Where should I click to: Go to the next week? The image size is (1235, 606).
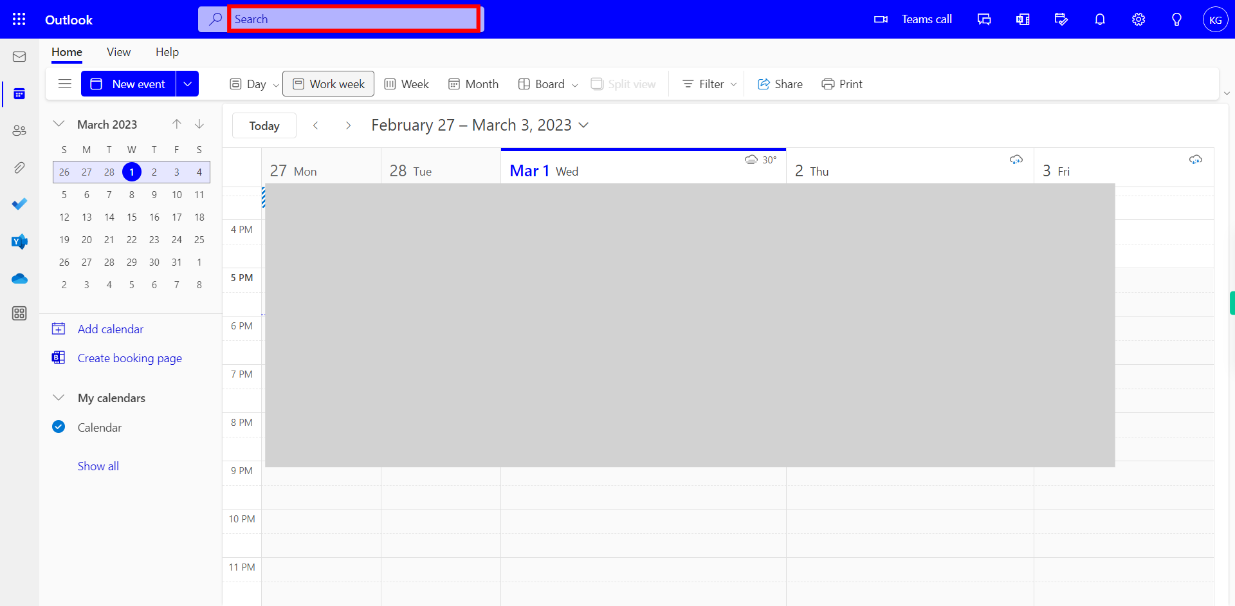[348, 125]
